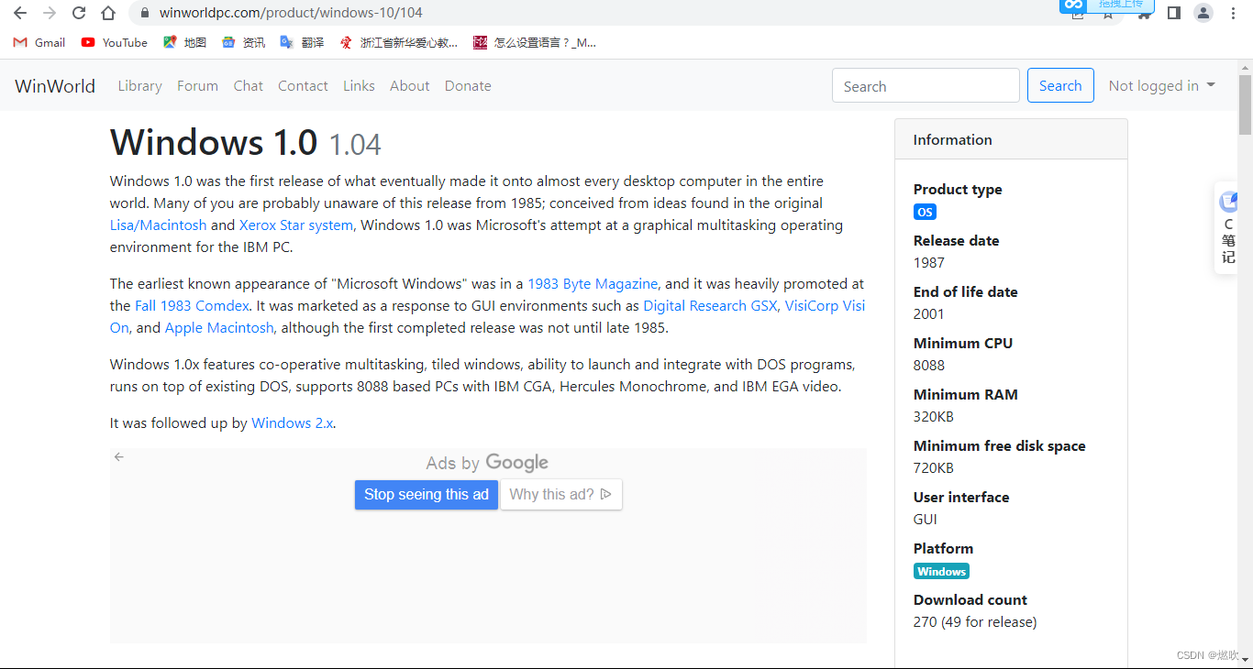Open the browser profile avatar icon
The height and width of the screenshot is (669, 1253).
(x=1203, y=13)
